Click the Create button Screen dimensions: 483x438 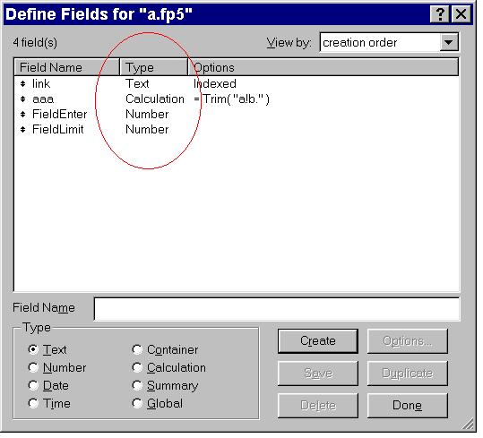(x=318, y=341)
